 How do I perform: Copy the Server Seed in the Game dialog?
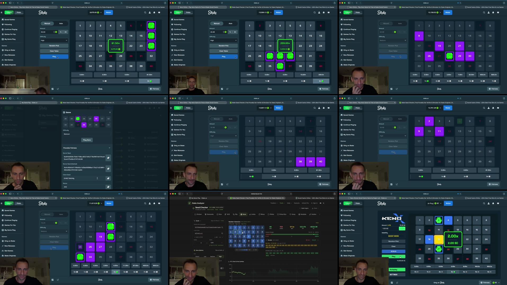coord(108,158)
